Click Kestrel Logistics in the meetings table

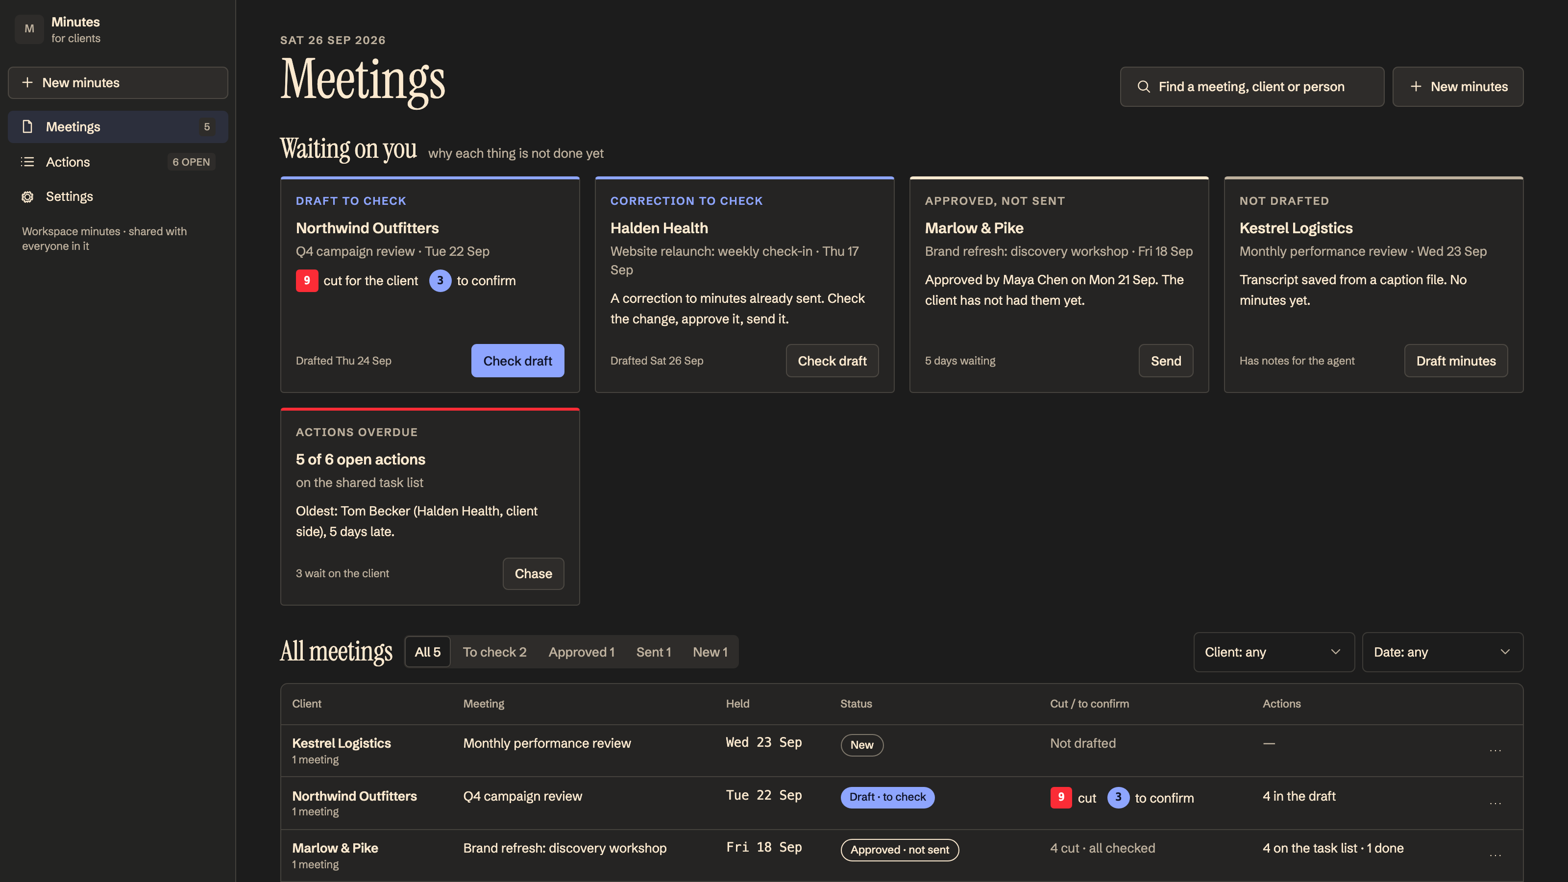tap(342, 743)
